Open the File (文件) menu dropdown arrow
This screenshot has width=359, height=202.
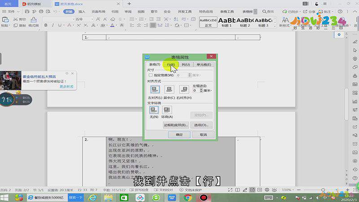click(x=18, y=12)
